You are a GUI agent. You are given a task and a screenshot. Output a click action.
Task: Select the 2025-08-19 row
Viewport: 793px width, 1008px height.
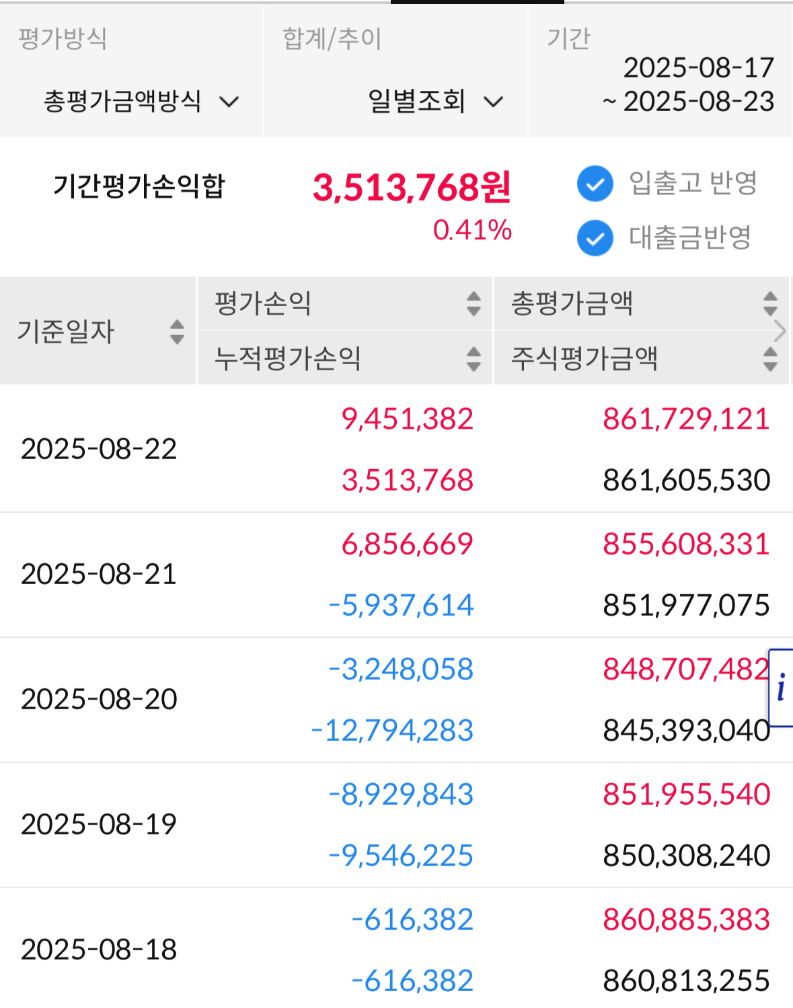[x=396, y=825]
